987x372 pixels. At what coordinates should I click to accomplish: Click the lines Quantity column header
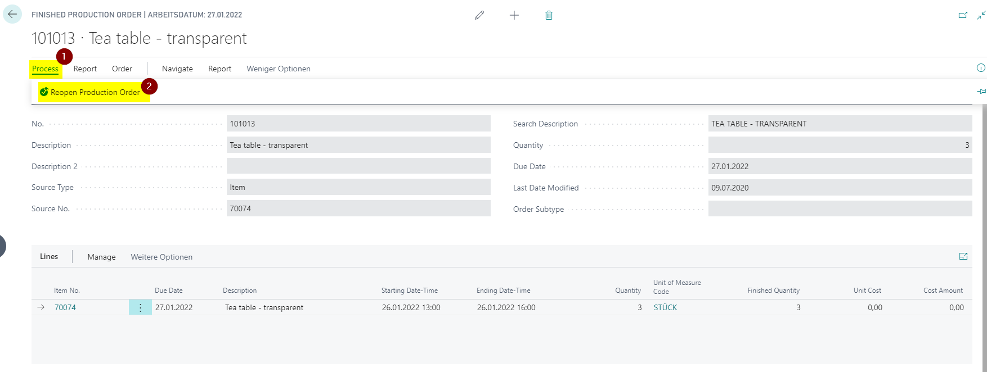click(x=628, y=291)
